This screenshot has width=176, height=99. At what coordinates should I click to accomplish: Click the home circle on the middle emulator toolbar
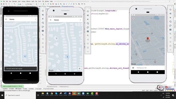88,43
